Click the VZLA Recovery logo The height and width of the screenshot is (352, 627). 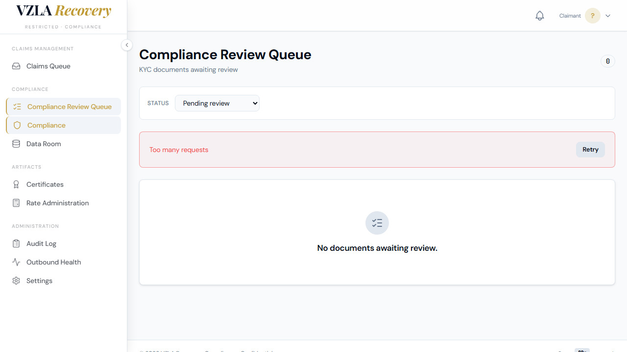(x=64, y=11)
